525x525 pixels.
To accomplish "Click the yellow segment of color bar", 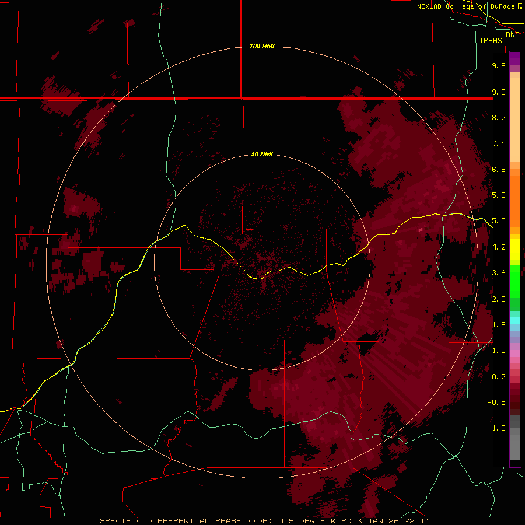I will [515, 250].
